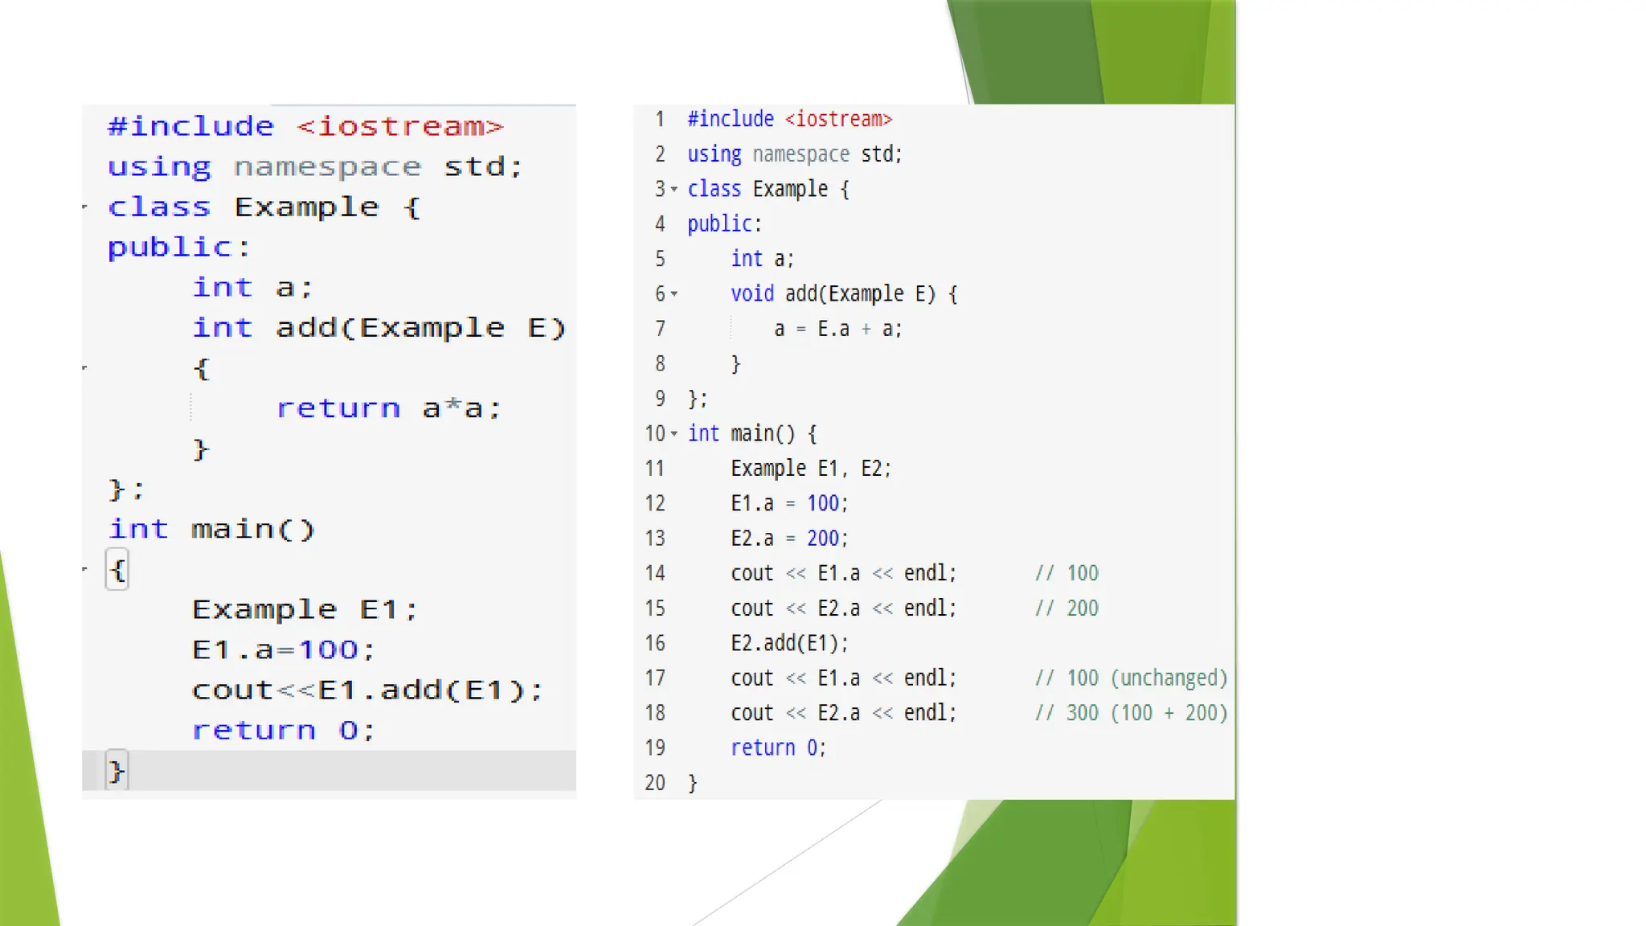Viewport: 1646px width, 926px height.
Task: Click the comment '// 100 (unchanged)'
Action: coord(1131,678)
